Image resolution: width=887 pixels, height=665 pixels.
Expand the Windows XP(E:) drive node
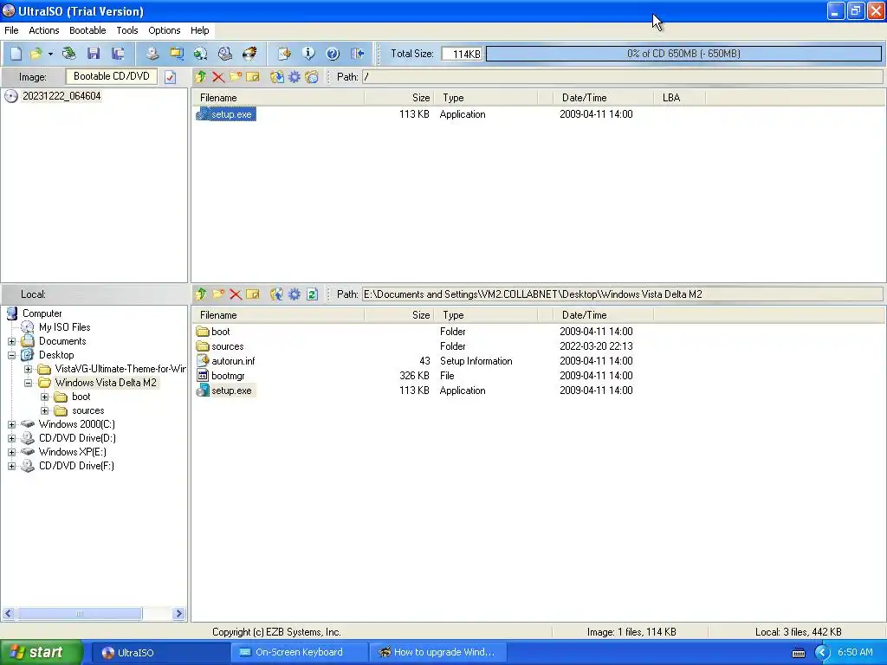tap(11, 452)
